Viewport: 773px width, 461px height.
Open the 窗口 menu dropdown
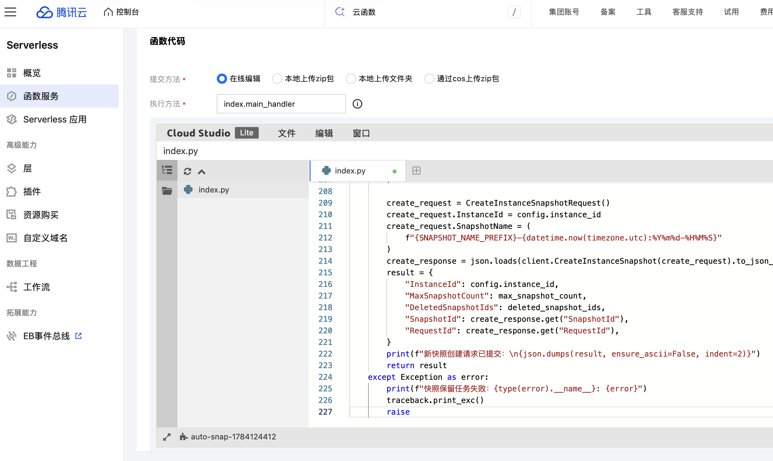point(361,133)
